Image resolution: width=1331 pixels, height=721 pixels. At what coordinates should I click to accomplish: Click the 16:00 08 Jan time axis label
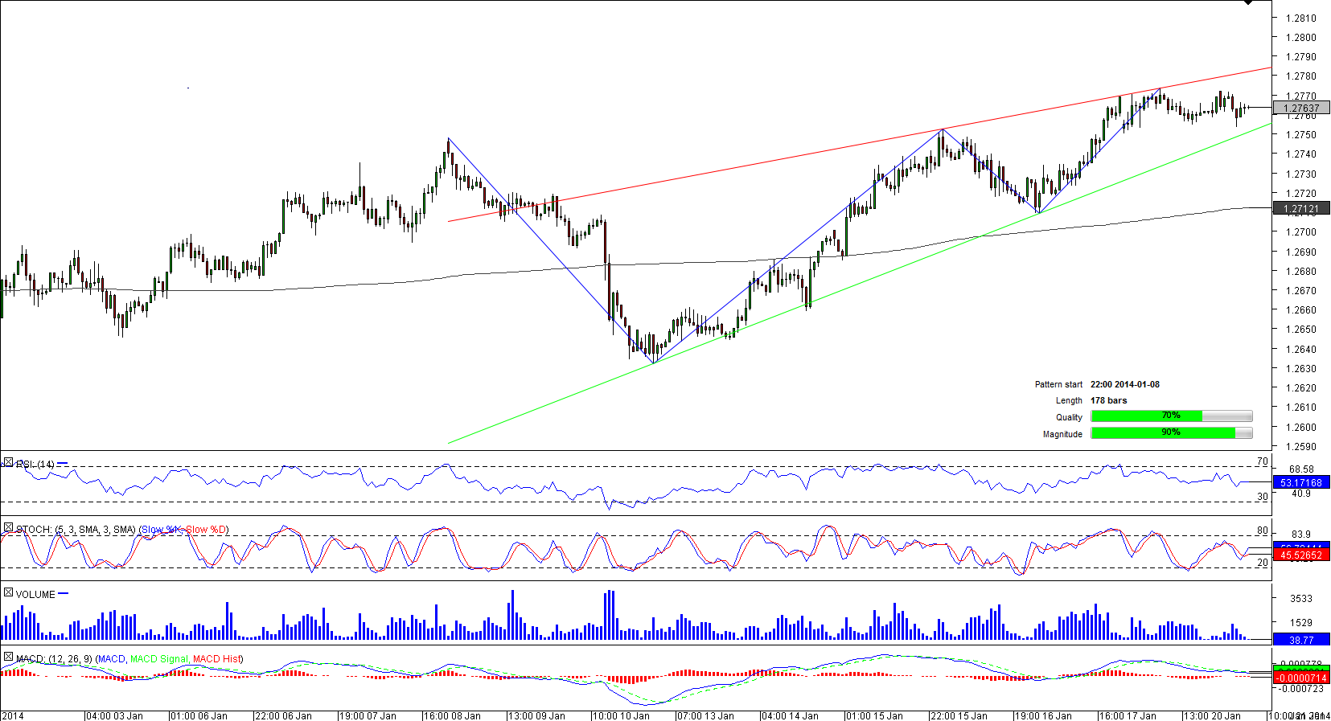point(452,715)
